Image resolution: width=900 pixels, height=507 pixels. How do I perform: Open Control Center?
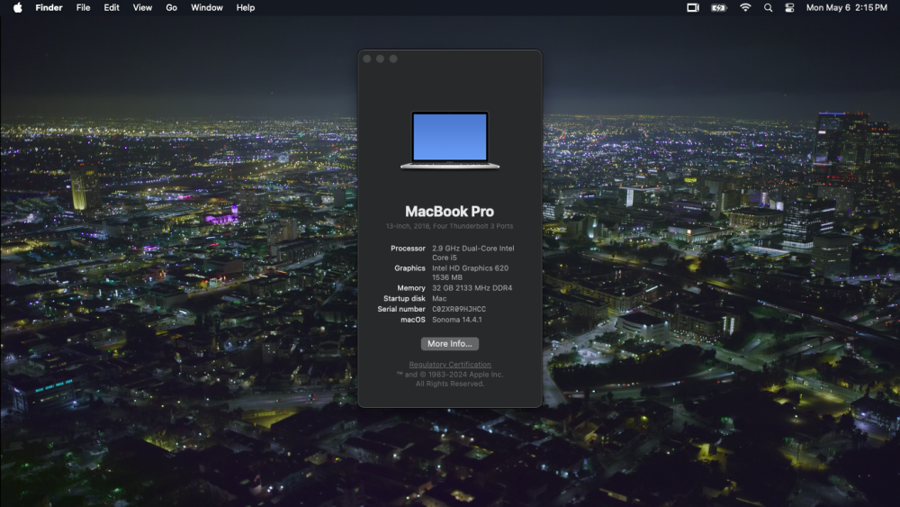pos(790,7)
